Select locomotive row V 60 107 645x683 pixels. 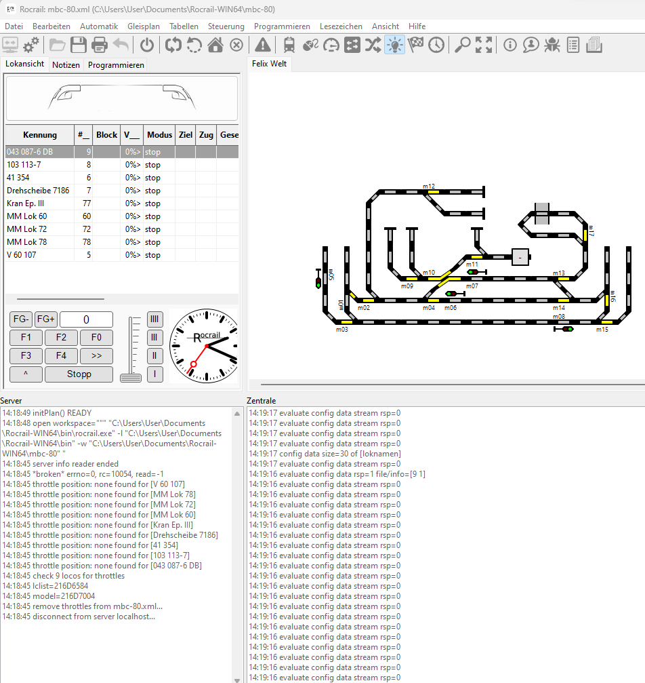pyautogui.click(x=122, y=255)
